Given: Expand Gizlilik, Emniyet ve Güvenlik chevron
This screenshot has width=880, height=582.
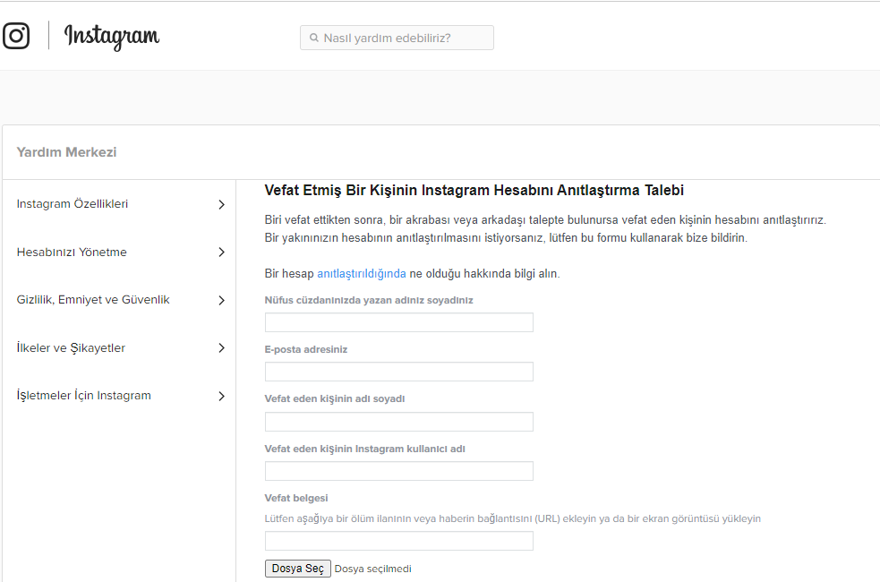Looking at the screenshot, I should point(221,300).
